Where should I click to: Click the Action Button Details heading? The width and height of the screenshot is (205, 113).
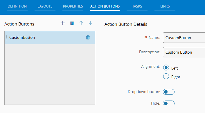click(x=126, y=24)
